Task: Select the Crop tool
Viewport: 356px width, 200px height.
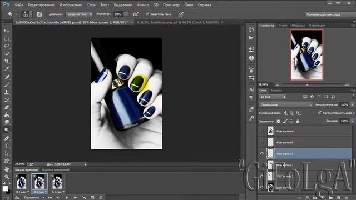Action: pyautogui.click(x=7, y=61)
